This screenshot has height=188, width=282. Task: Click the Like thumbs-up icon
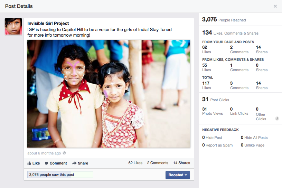tap(29, 163)
